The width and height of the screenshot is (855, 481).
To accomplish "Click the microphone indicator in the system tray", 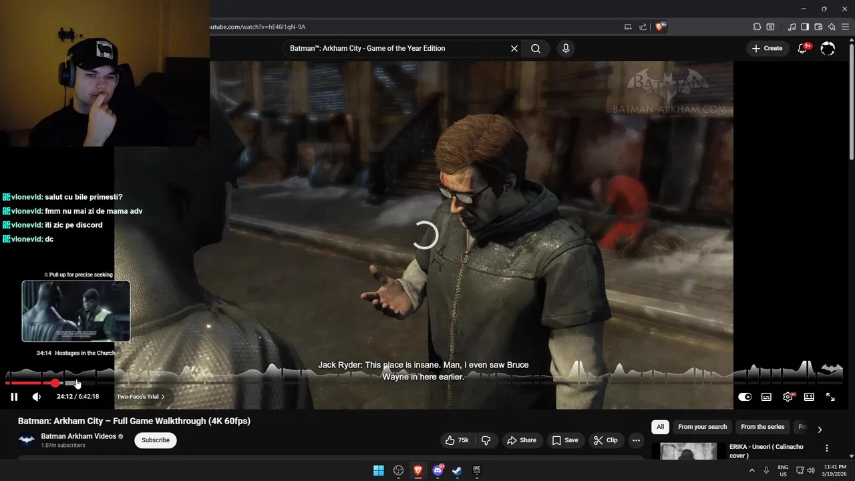I will (766, 470).
